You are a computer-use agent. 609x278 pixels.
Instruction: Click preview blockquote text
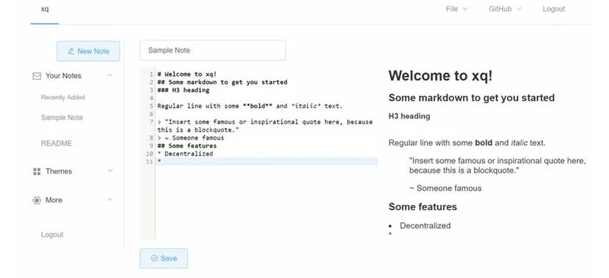tap(497, 165)
